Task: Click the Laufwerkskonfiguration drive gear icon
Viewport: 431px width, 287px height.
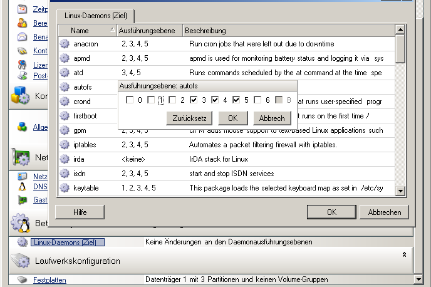Action: (x=21, y=260)
